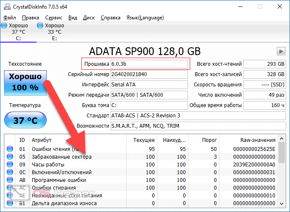This screenshot has width=290, height=212.
Task: Click status orb of attribute 09
Action: point(10,164)
